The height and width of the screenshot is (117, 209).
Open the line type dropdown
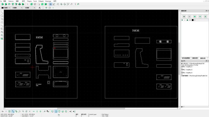pyautogui.click(x=29, y=8)
